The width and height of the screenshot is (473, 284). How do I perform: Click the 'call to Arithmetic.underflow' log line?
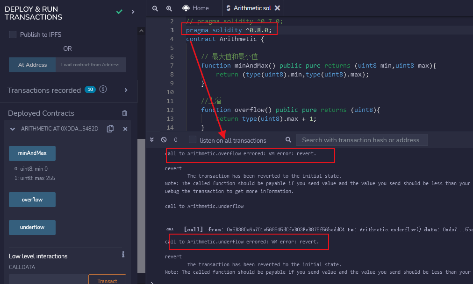coord(204,207)
